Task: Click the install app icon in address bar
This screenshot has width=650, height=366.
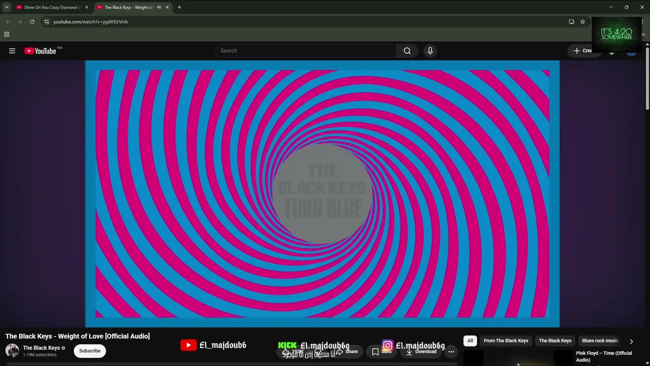Action: [x=571, y=22]
